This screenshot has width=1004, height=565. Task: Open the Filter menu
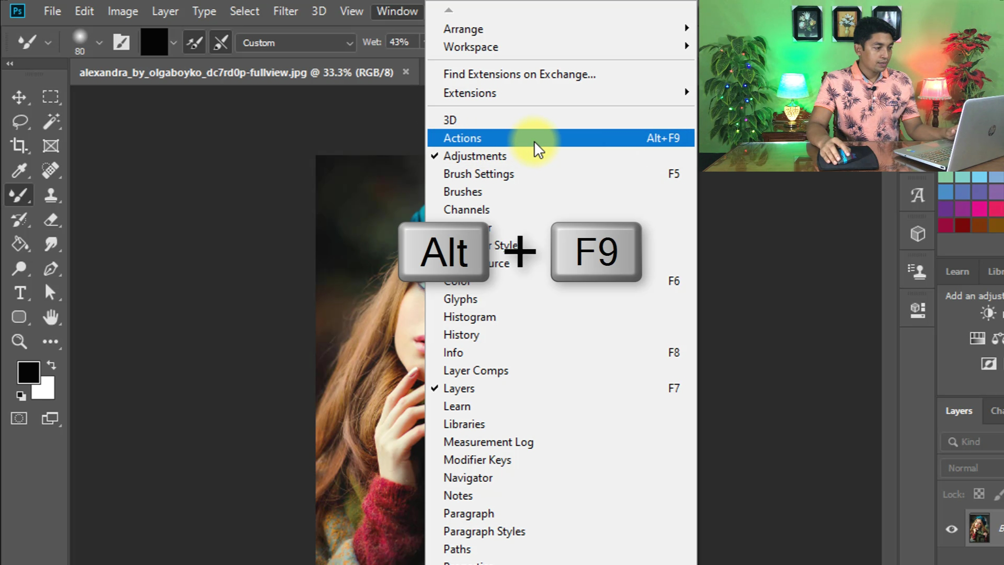pos(285,11)
